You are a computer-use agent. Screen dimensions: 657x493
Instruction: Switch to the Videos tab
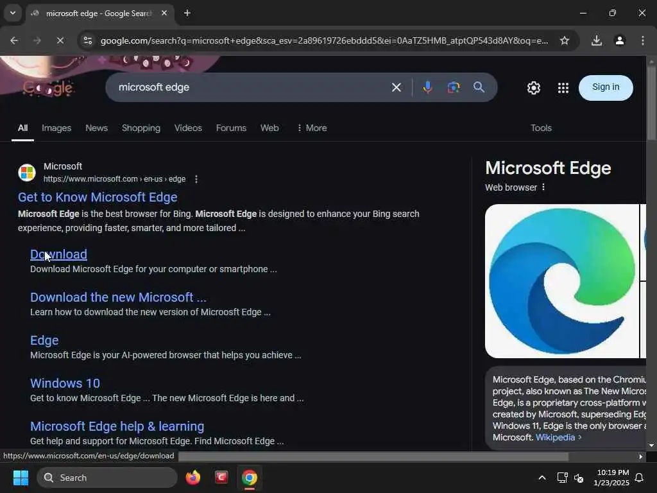(x=188, y=128)
